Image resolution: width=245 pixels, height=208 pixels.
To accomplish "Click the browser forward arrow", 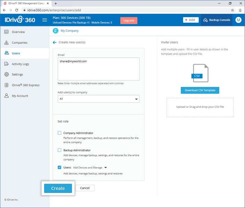I will point(10,10).
